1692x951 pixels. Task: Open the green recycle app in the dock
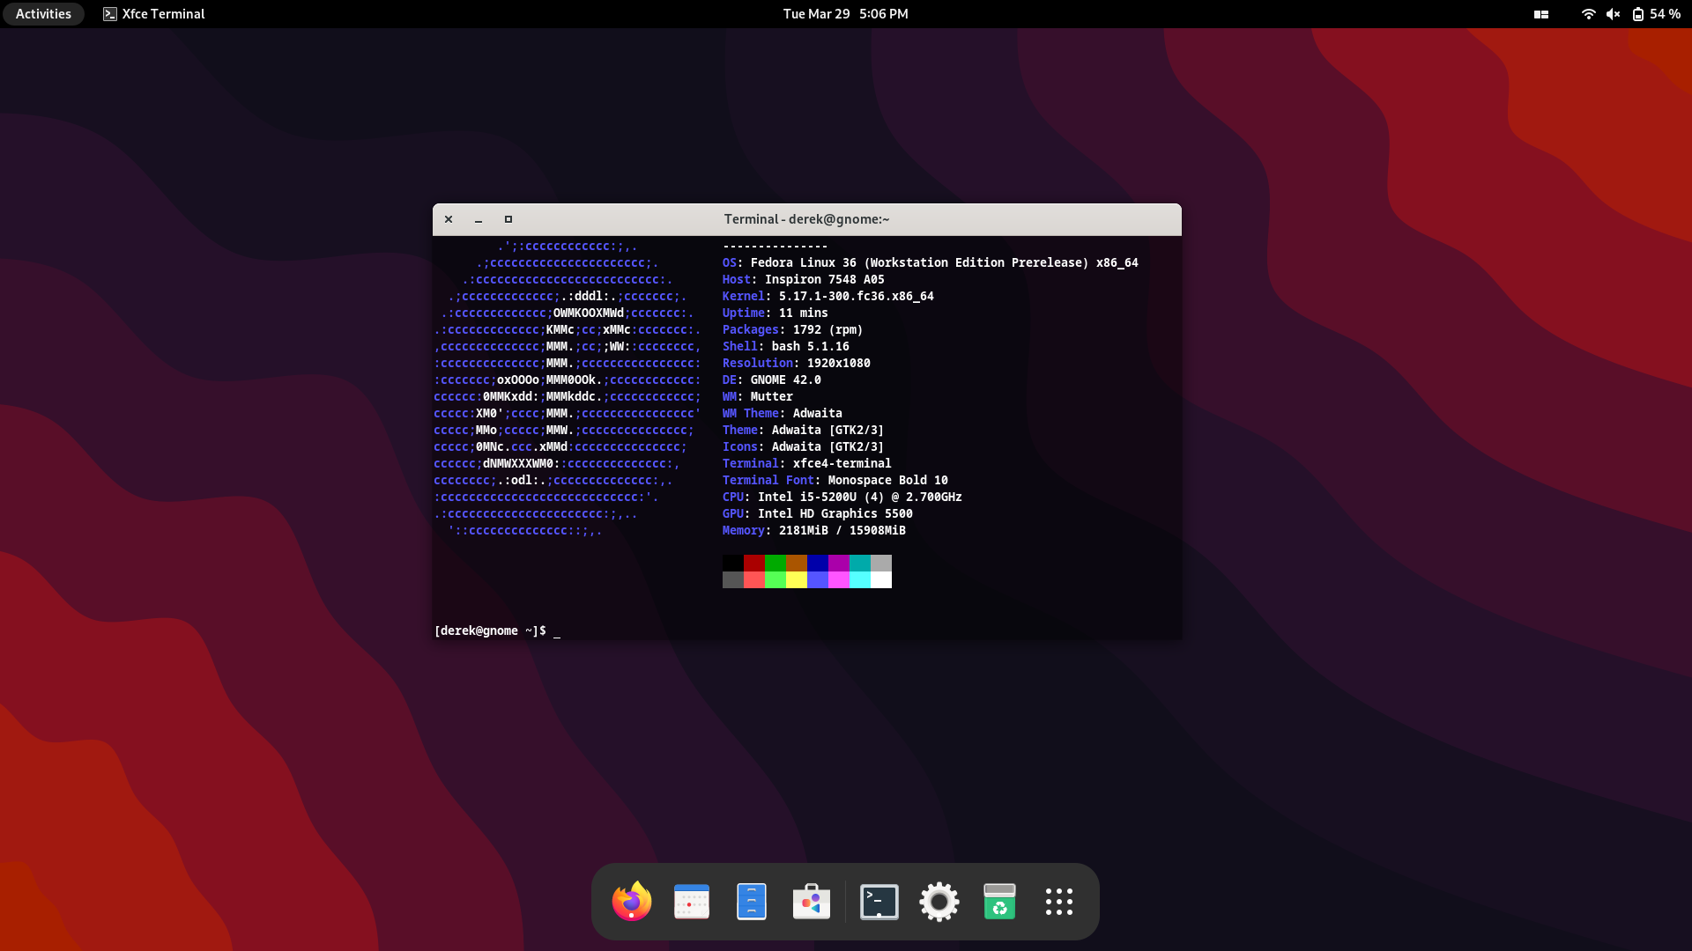tap(999, 902)
